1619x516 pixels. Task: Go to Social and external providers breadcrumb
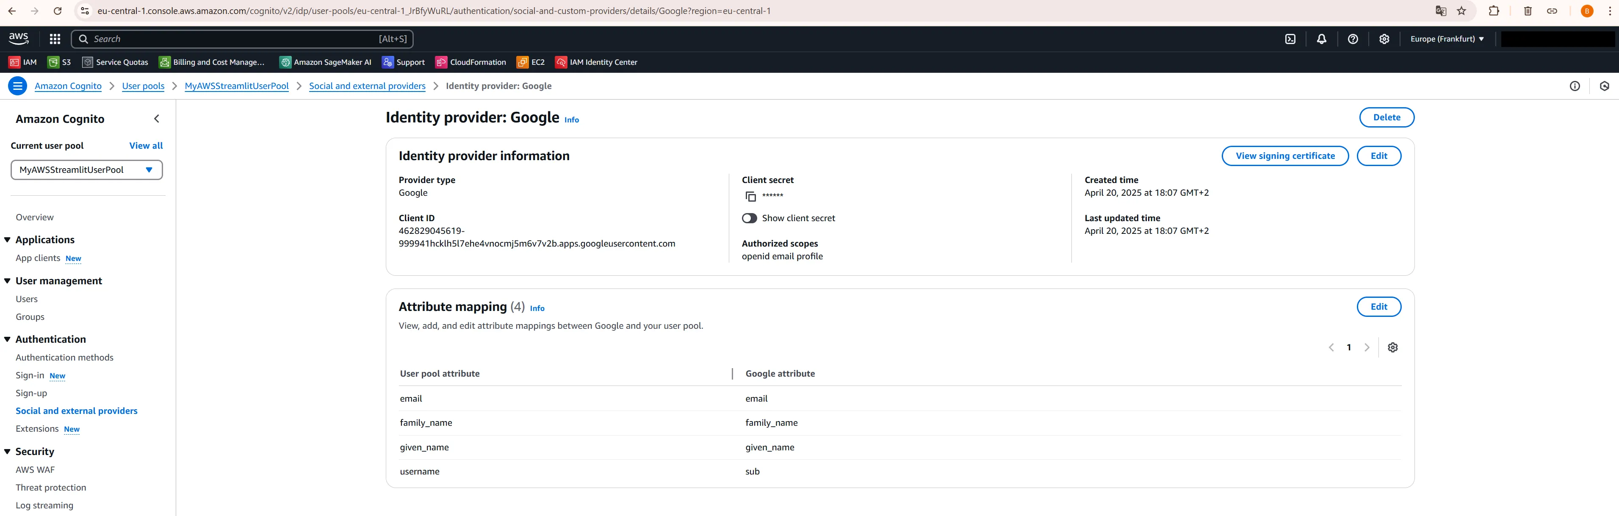(367, 86)
